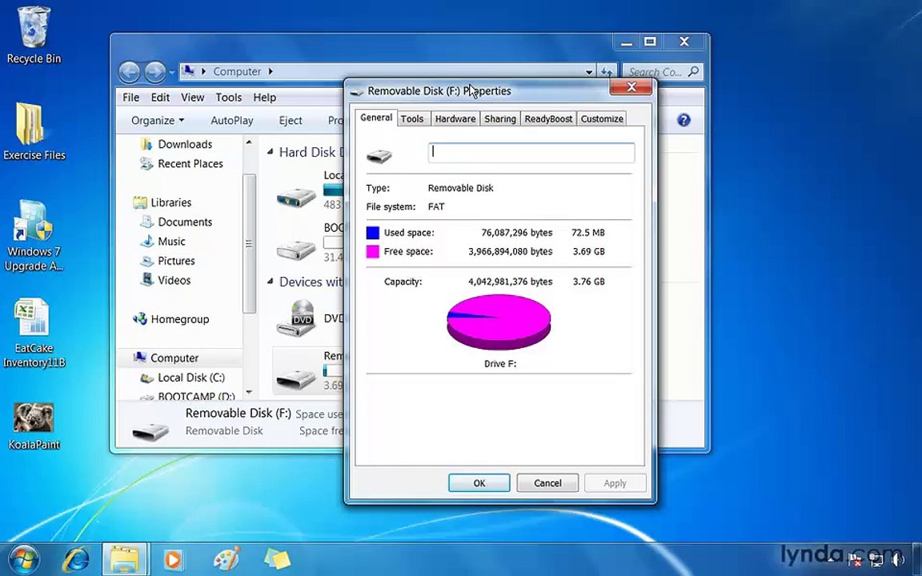Image resolution: width=922 pixels, height=576 pixels.
Task: Open the Tools tab in Properties
Action: point(412,118)
